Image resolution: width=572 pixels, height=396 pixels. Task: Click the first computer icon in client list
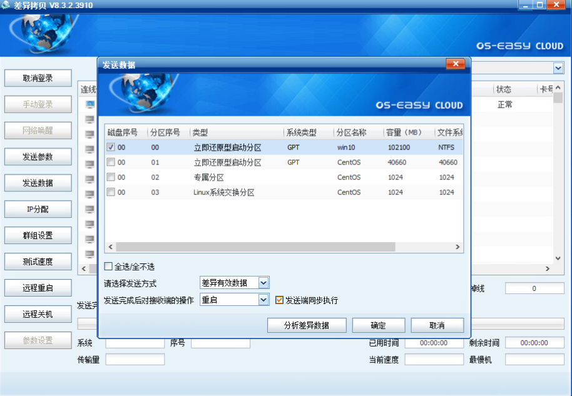click(x=90, y=104)
